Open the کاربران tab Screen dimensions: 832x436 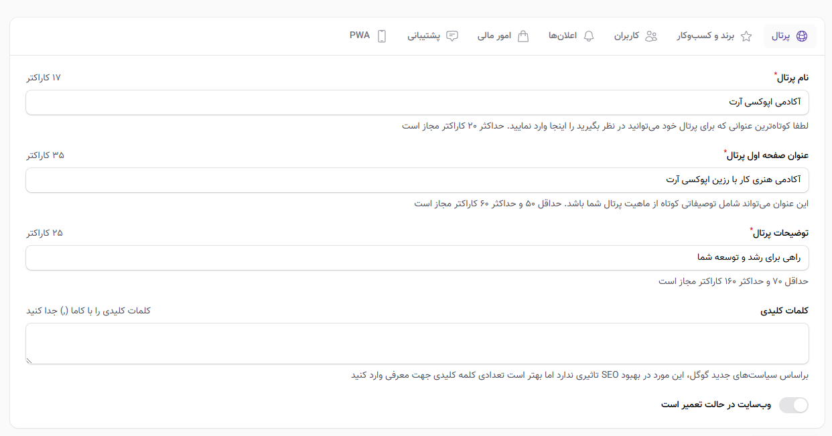(x=636, y=36)
